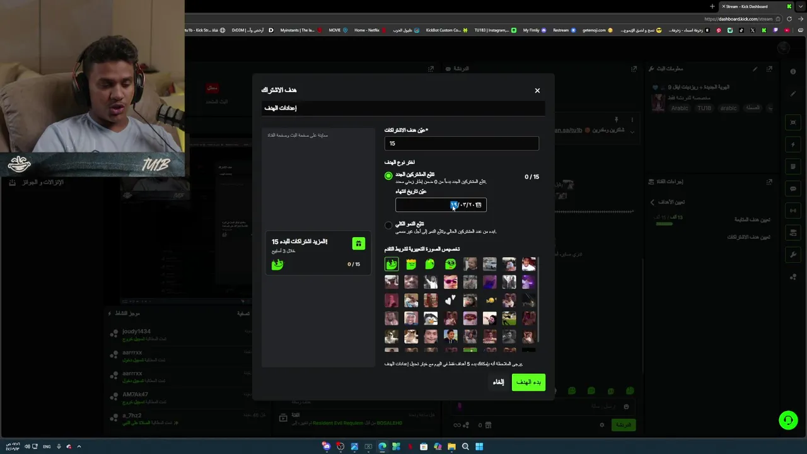
Task: Click the chat bubble icon in the right sidebar
Action: [793, 189]
